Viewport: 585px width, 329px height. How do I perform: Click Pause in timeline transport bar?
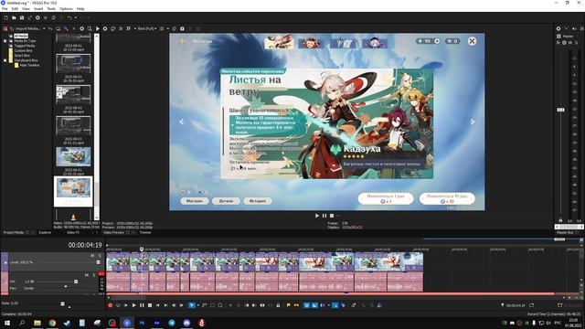(x=142, y=305)
